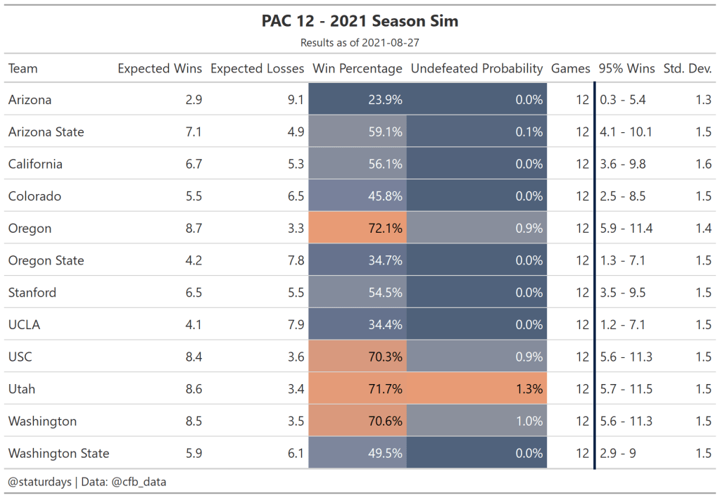Click Utah's orange 1.3% undefeated probability cell
The width and height of the screenshot is (720, 498).
pyautogui.click(x=476, y=389)
